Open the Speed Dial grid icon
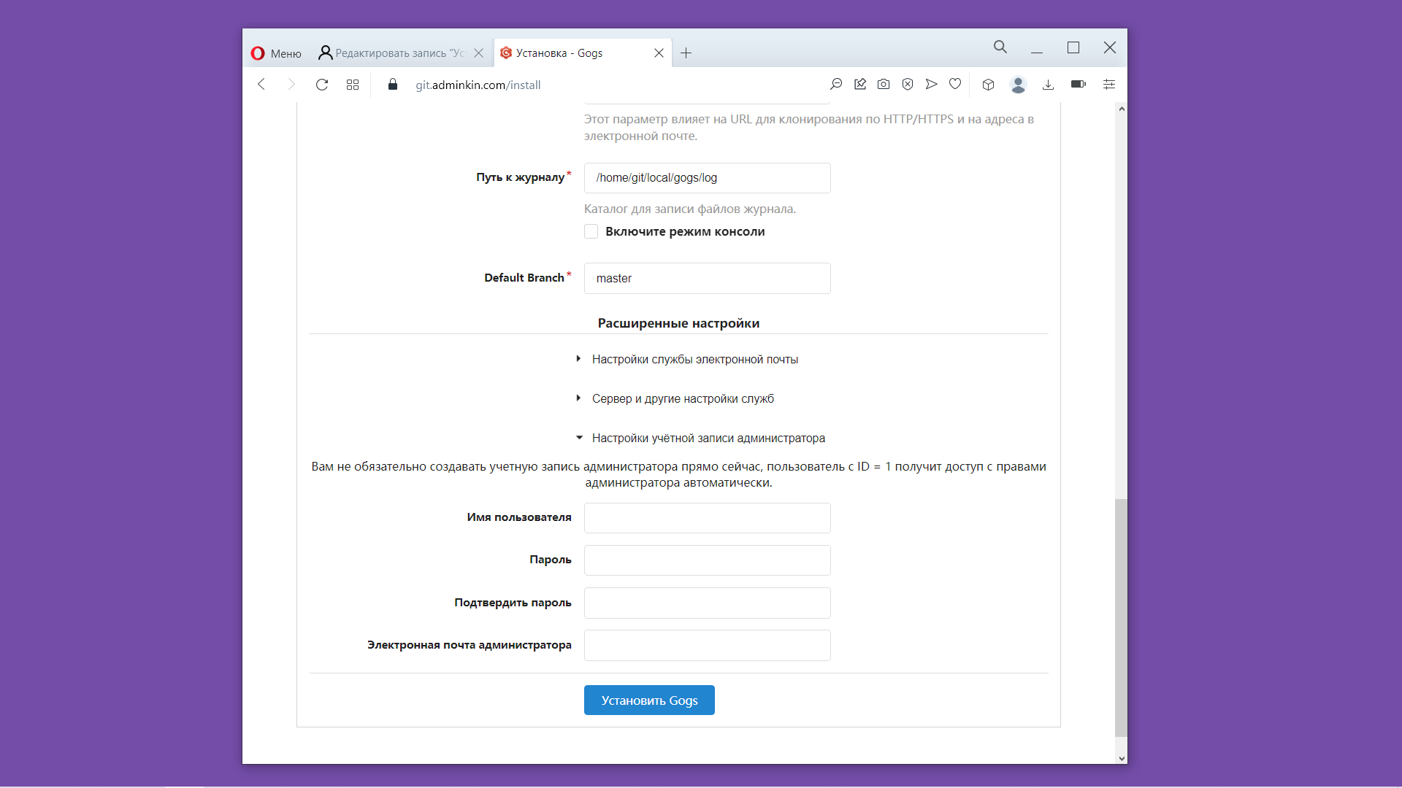Image resolution: width=1402 pixels, height=788 pixels. click(x=353, y=85)
